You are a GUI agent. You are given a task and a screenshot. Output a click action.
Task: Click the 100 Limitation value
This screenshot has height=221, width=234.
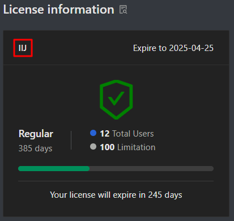[x=127, y=147]
